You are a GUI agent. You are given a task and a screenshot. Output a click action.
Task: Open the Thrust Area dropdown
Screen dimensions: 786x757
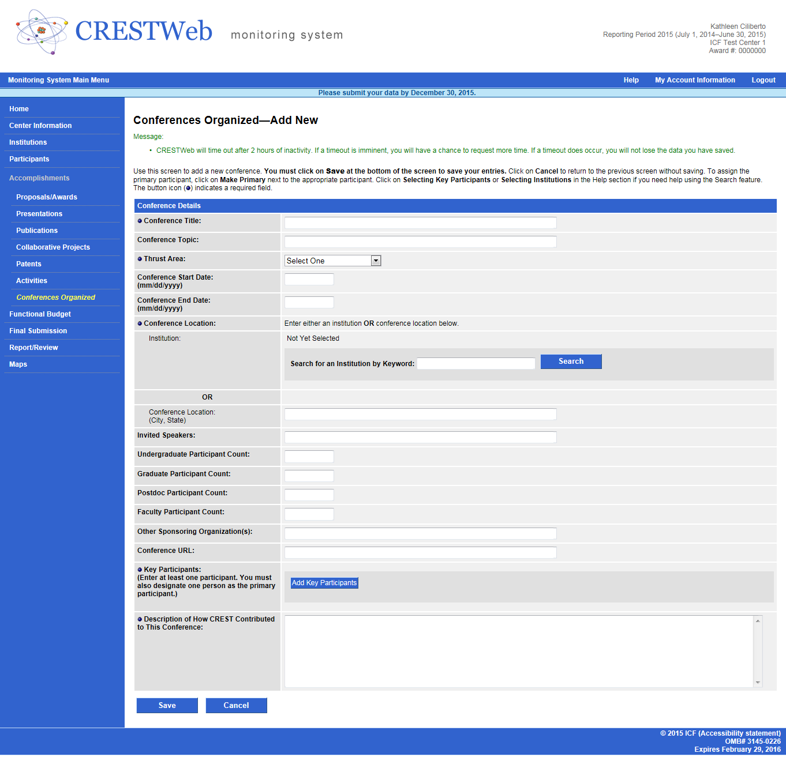click(x=333, y=261)
